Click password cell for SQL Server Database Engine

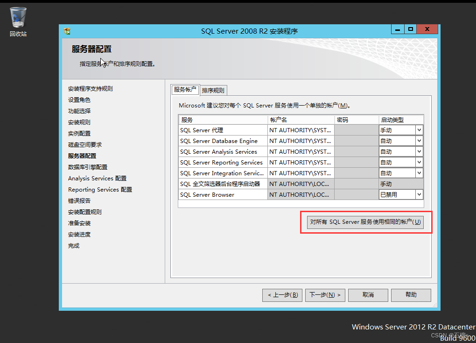pyautogui.click(x=357, y=141)
